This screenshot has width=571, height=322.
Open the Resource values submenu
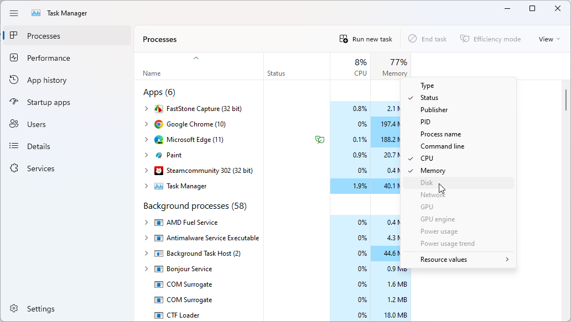coord(459,260)
